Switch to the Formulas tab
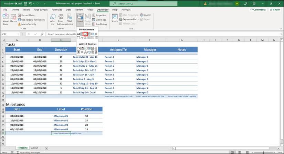284x154 pixels. 57,10
